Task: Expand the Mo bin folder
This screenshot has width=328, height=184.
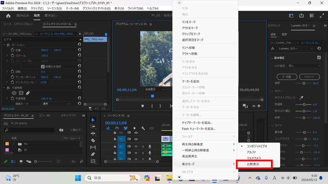Action: [x=14, y=144]
